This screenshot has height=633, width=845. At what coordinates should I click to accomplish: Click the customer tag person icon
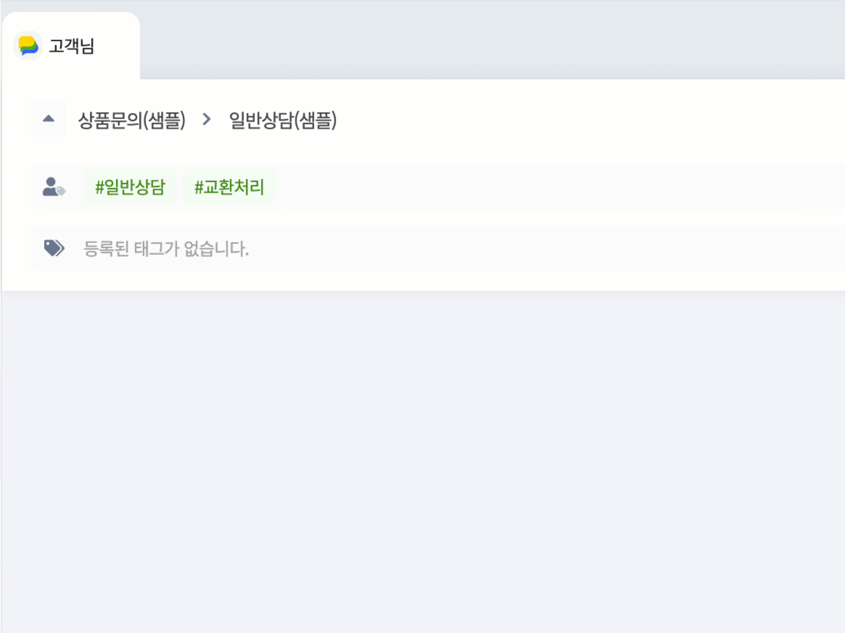point(54,186)
